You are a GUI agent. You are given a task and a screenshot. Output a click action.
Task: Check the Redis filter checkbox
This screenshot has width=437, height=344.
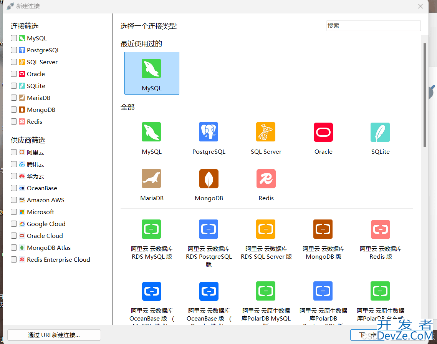click(14, 121)
